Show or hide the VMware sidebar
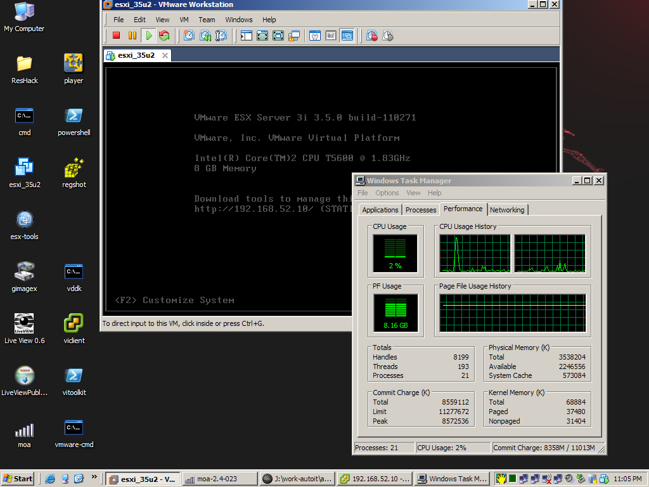Image resolution: width=649 pixels, height=487 pixels. [246, 36]
